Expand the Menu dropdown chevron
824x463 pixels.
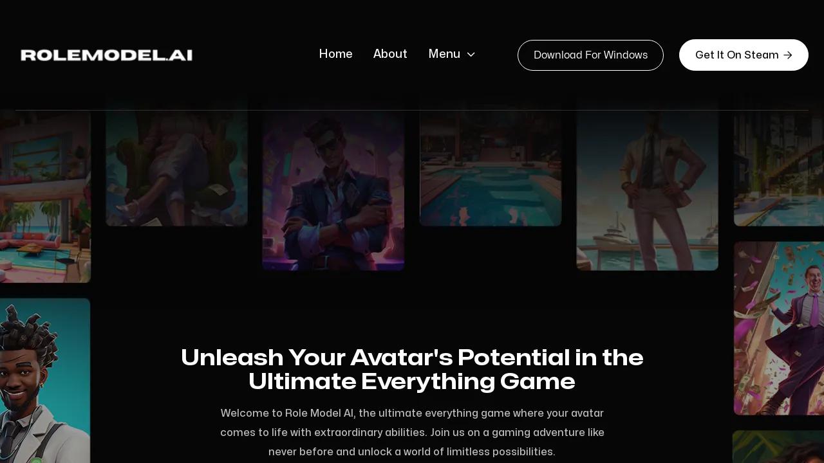[471, 55]
